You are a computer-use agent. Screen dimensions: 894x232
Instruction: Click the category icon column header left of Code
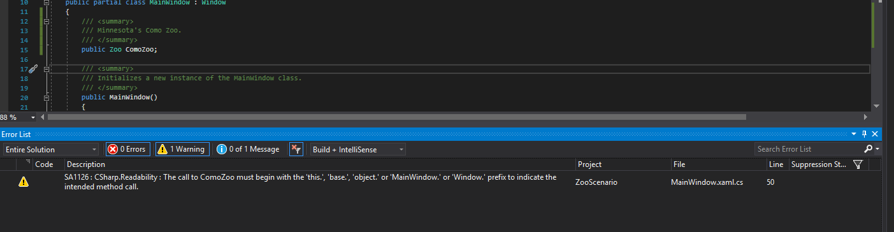point(25,164)
